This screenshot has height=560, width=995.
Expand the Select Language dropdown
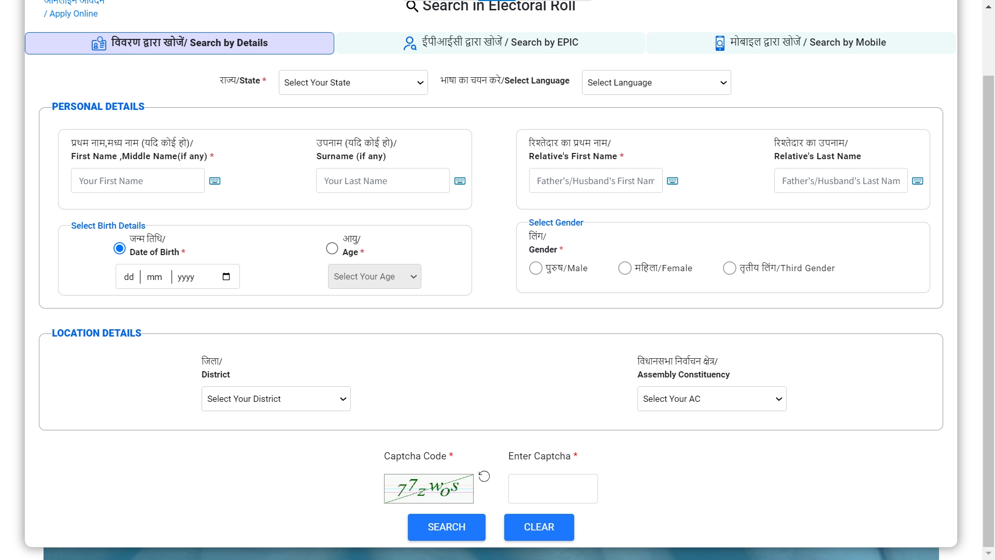(656, 82)
